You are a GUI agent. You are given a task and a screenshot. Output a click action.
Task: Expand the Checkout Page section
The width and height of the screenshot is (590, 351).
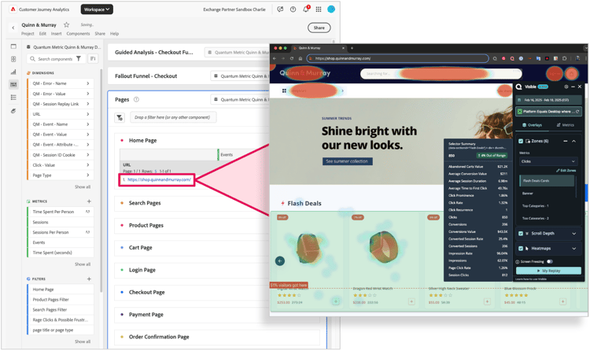coord(147,292)
